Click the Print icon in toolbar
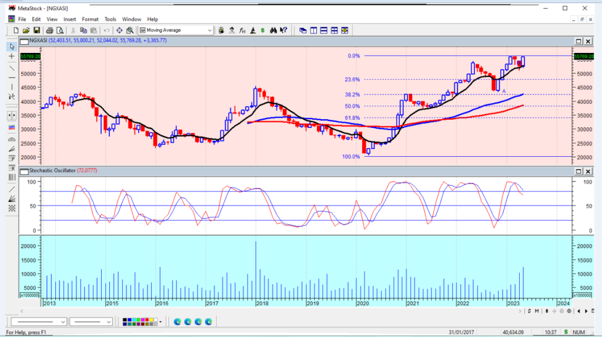 click(x=49, y=30)
